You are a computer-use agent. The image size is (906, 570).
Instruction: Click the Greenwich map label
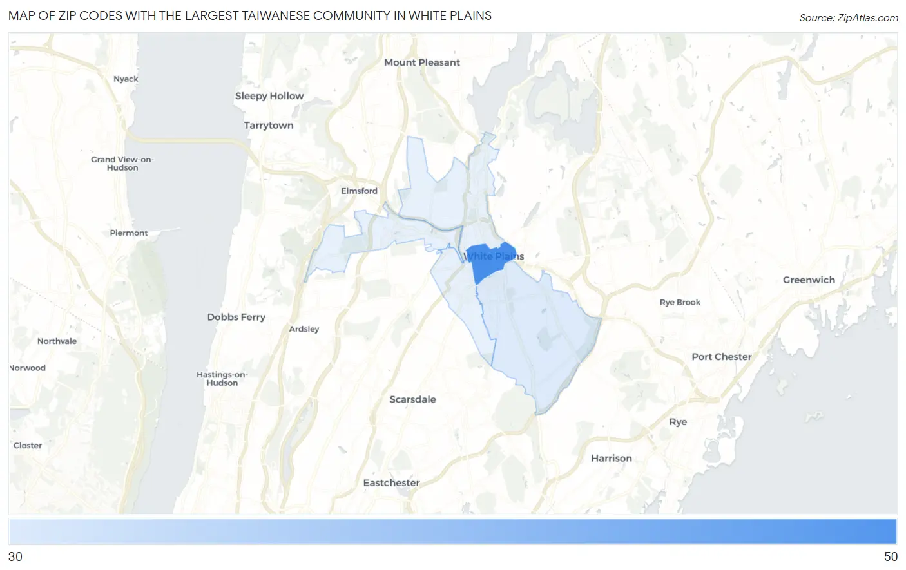click(809, 280)
